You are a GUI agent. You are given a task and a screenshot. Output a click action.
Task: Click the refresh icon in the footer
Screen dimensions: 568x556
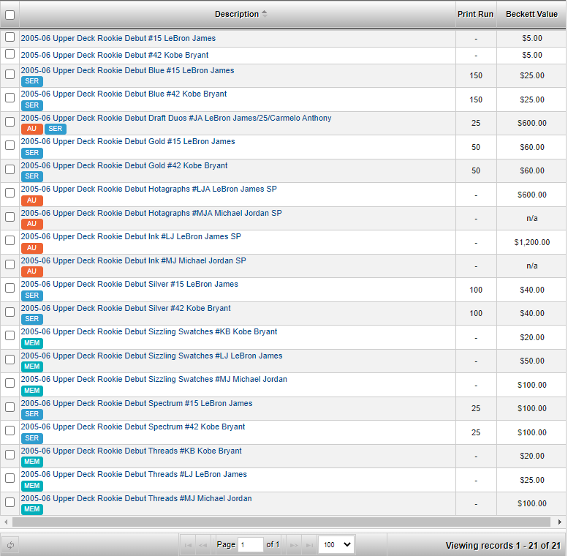click(10, 545)
